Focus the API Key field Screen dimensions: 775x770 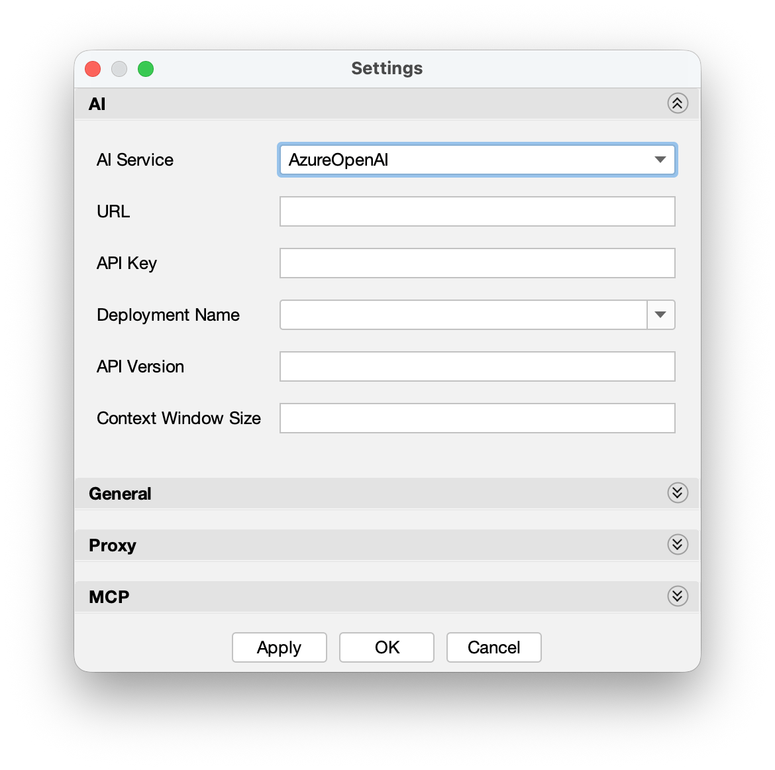click(x=477, y=263)
